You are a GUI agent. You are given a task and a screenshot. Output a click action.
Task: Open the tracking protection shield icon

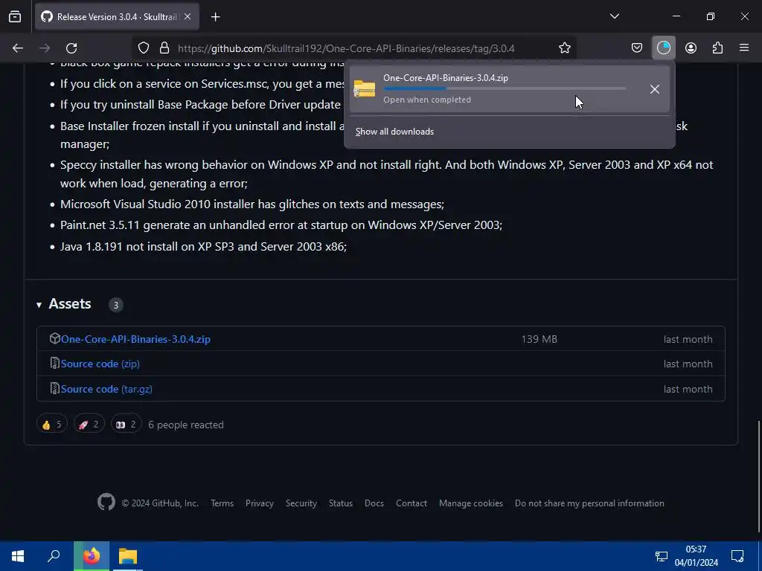[x=144, y=48]
